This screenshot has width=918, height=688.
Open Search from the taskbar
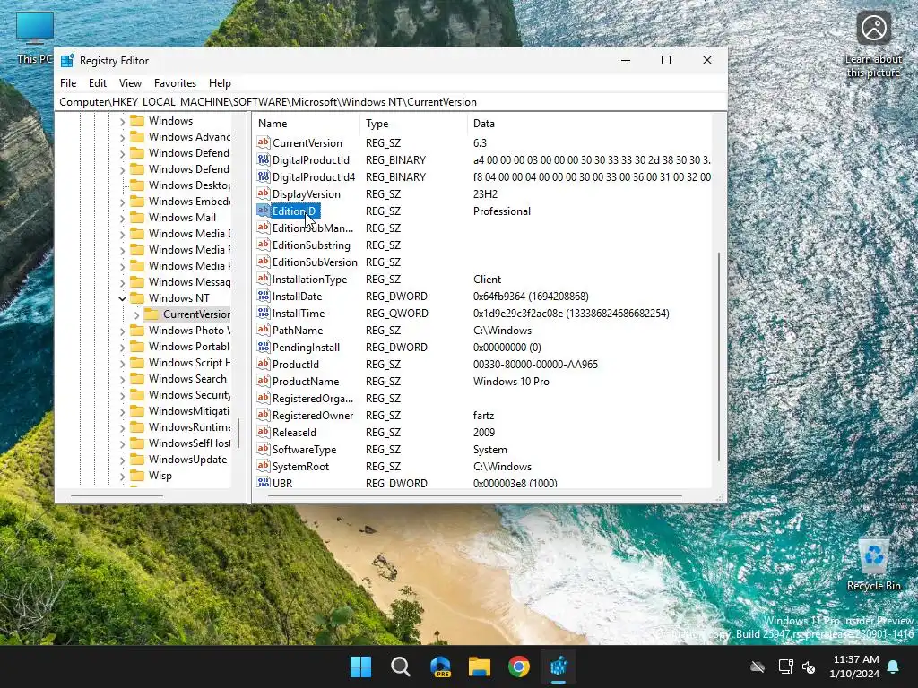click(401, 666)
